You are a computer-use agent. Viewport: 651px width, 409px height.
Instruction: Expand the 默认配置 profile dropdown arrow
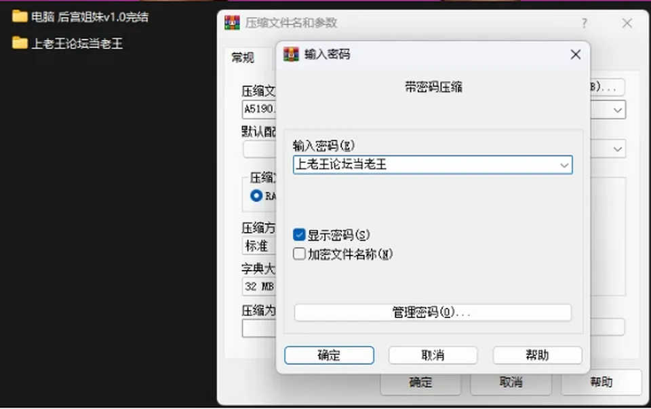[617, 149]
